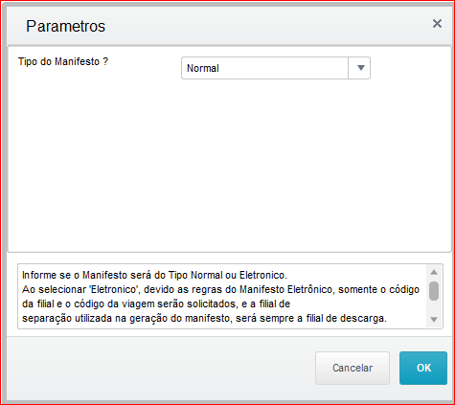Select the word Normal in the combo box

203,68
